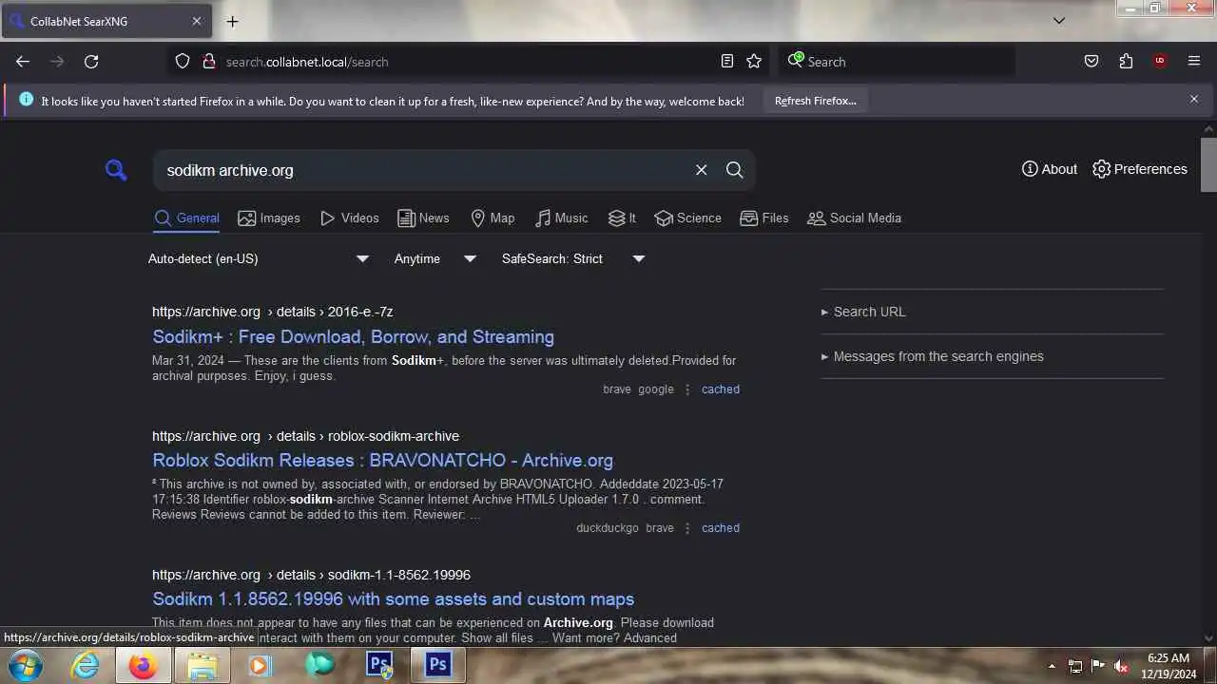Viewport: 1217px width, 684px height.
Task: Click the uBlock Origin extension icon
Action: [1160, 62]
